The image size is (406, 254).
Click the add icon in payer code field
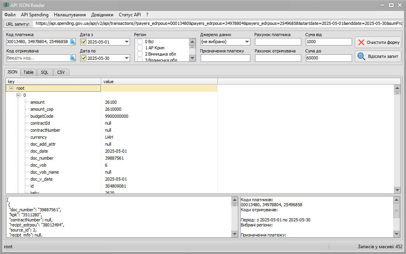[x=73, y=42]
